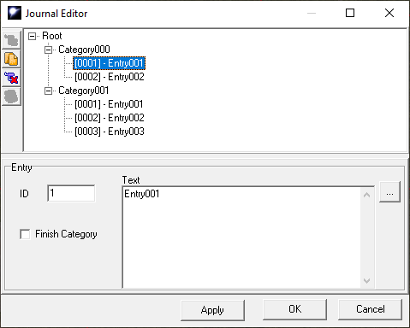Click the greyed-out folder icon at top of sidebar

(x=11, y=39)
